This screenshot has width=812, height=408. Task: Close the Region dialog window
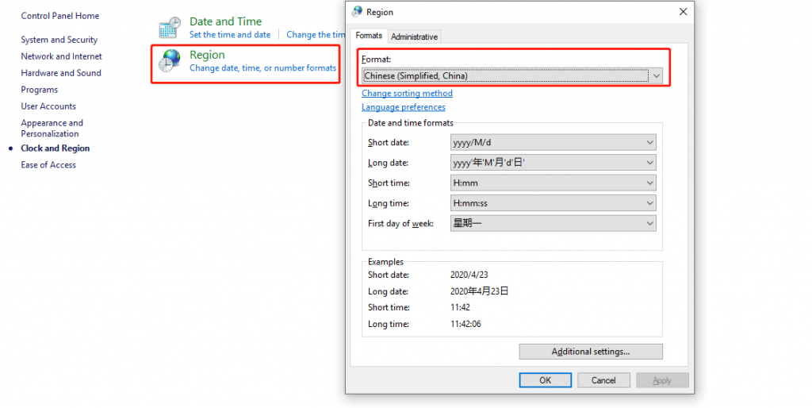pyautogui.click(x=683, y=11)
